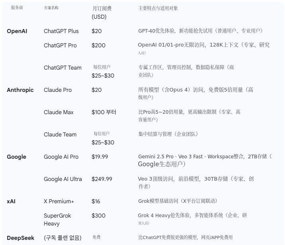Select the Claude Max plan name
Viewport: 285px width, 245px height.
(59, 112)
